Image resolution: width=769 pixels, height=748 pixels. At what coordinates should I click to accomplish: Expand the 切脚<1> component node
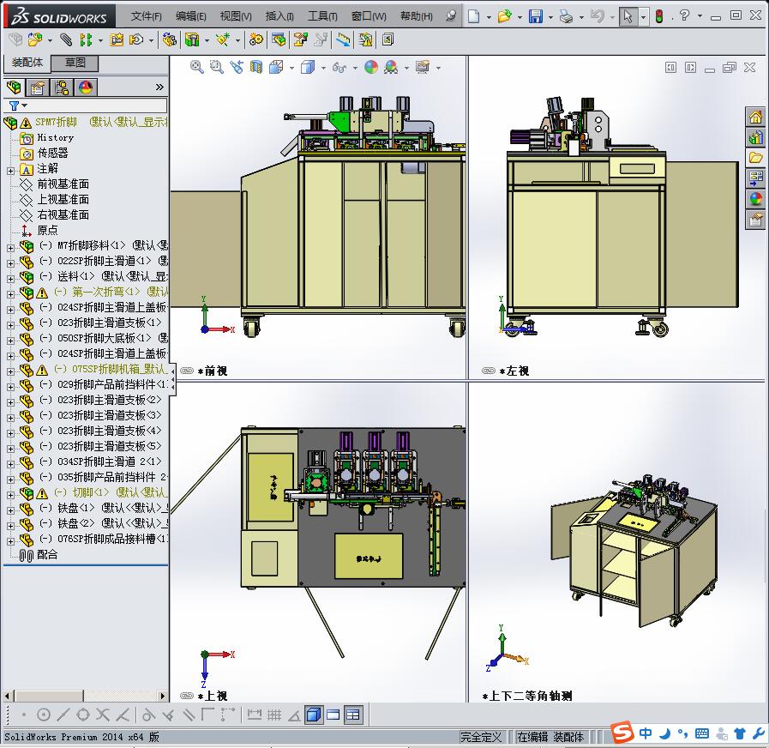point(10,495)
